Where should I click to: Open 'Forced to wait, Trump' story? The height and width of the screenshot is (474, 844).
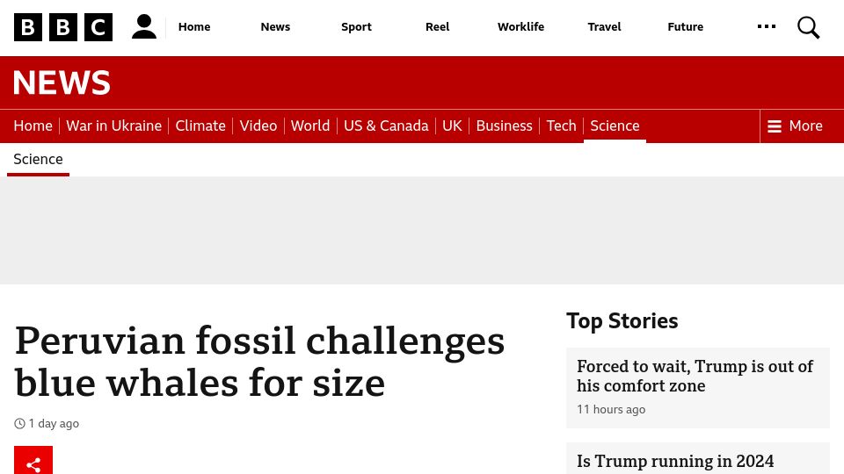695,376
